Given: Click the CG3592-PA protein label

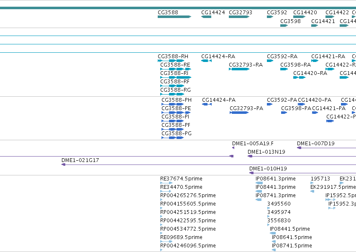Looking at the screenshot, I should tap(282, 100).
